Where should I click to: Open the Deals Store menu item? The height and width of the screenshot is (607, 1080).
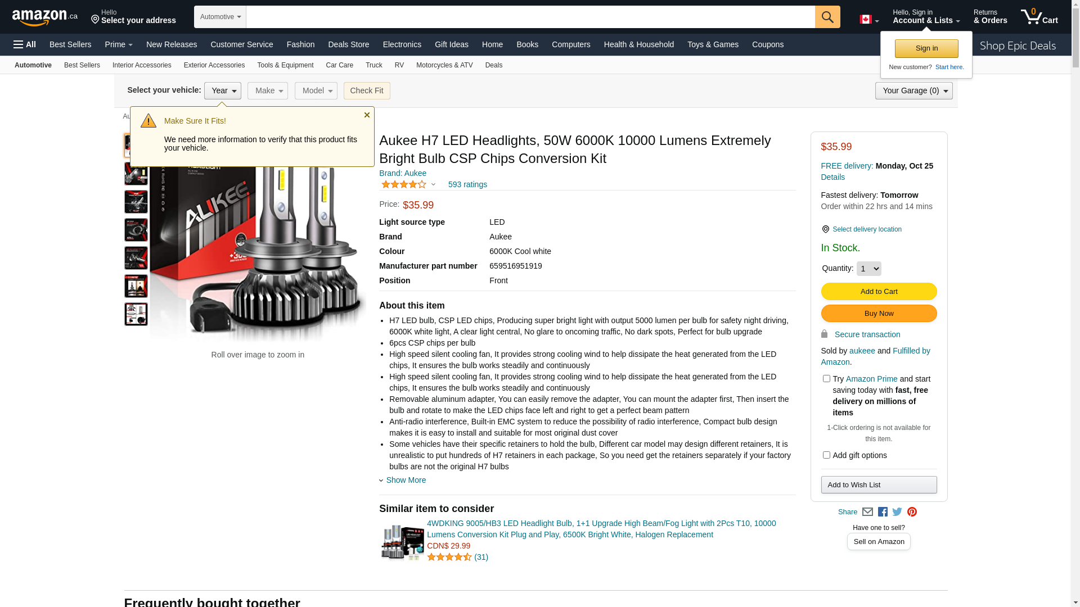(348, 44)
